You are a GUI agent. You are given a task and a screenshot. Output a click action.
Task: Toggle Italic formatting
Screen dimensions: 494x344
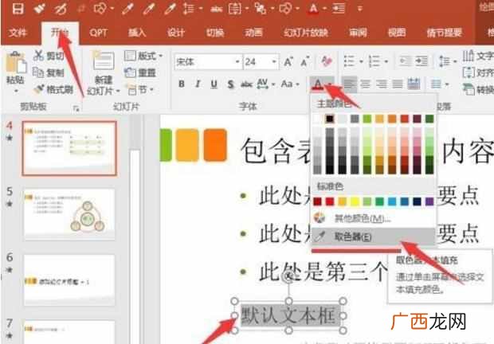point(198,84)
